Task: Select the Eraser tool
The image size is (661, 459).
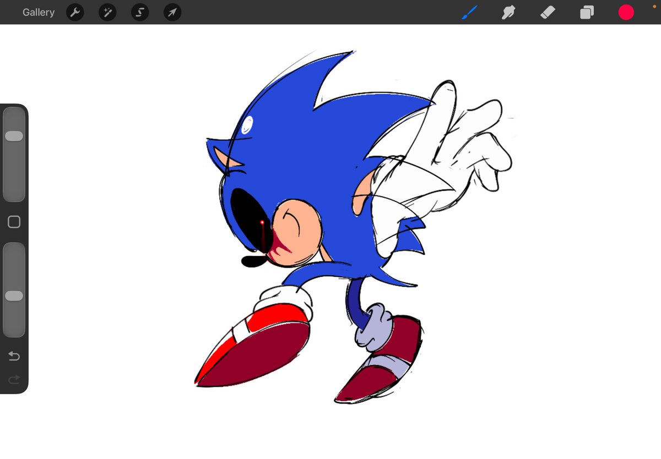Action: (x=548, y=12)
